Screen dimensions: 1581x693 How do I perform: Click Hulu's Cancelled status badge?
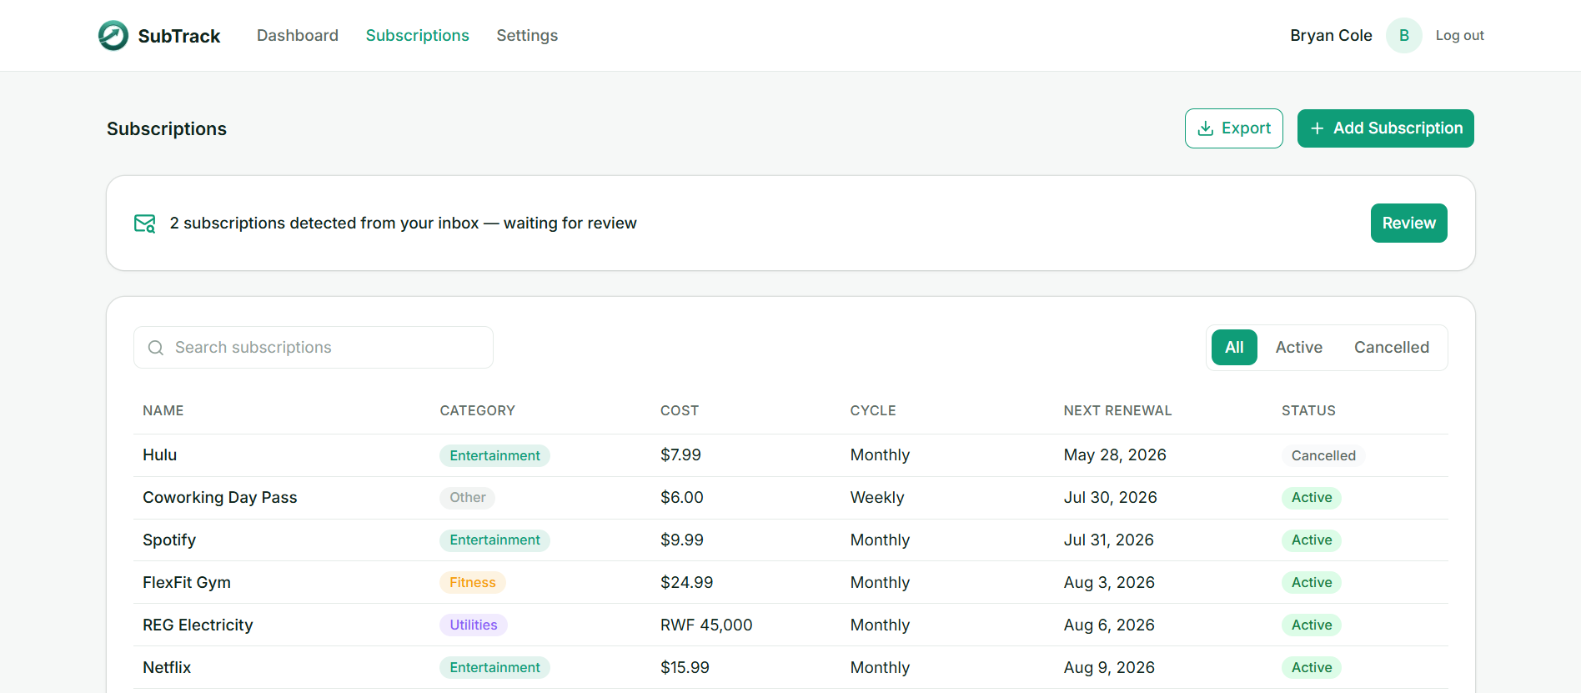click(1323, 456)
